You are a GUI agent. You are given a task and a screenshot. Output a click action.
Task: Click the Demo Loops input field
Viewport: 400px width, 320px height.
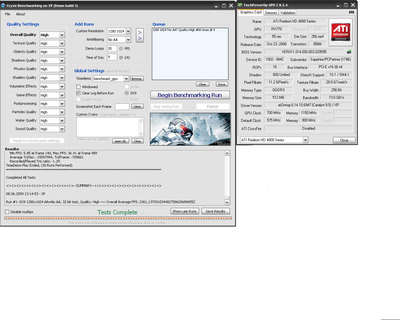[112, 48]
